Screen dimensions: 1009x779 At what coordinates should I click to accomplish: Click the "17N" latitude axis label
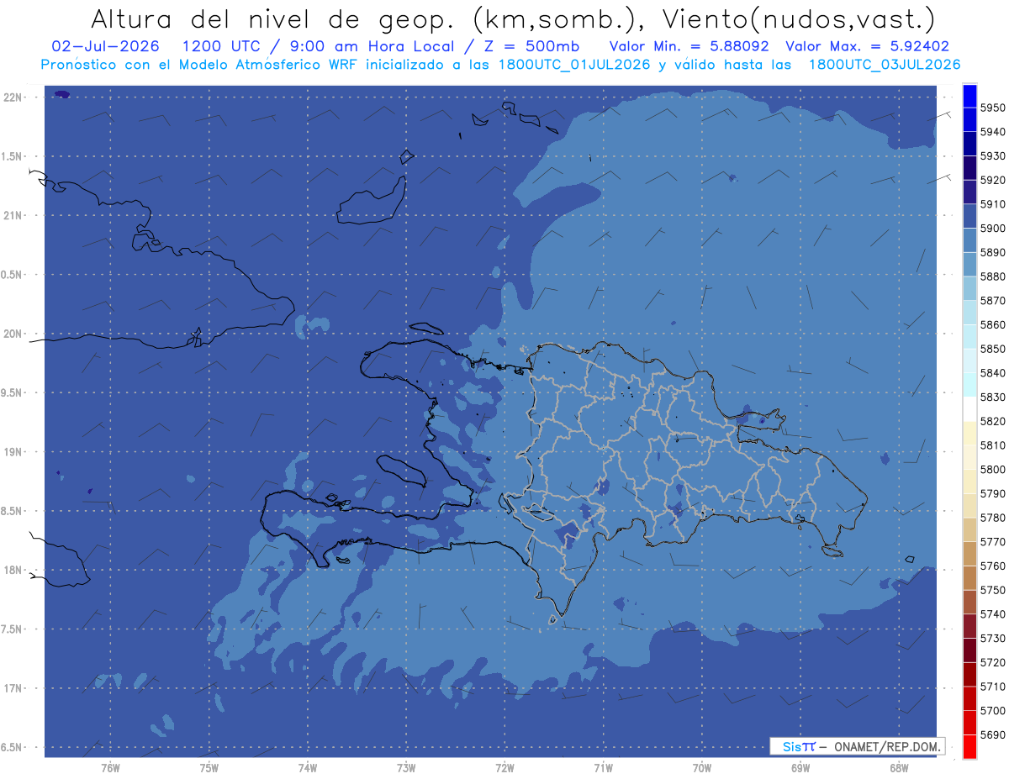14,688
